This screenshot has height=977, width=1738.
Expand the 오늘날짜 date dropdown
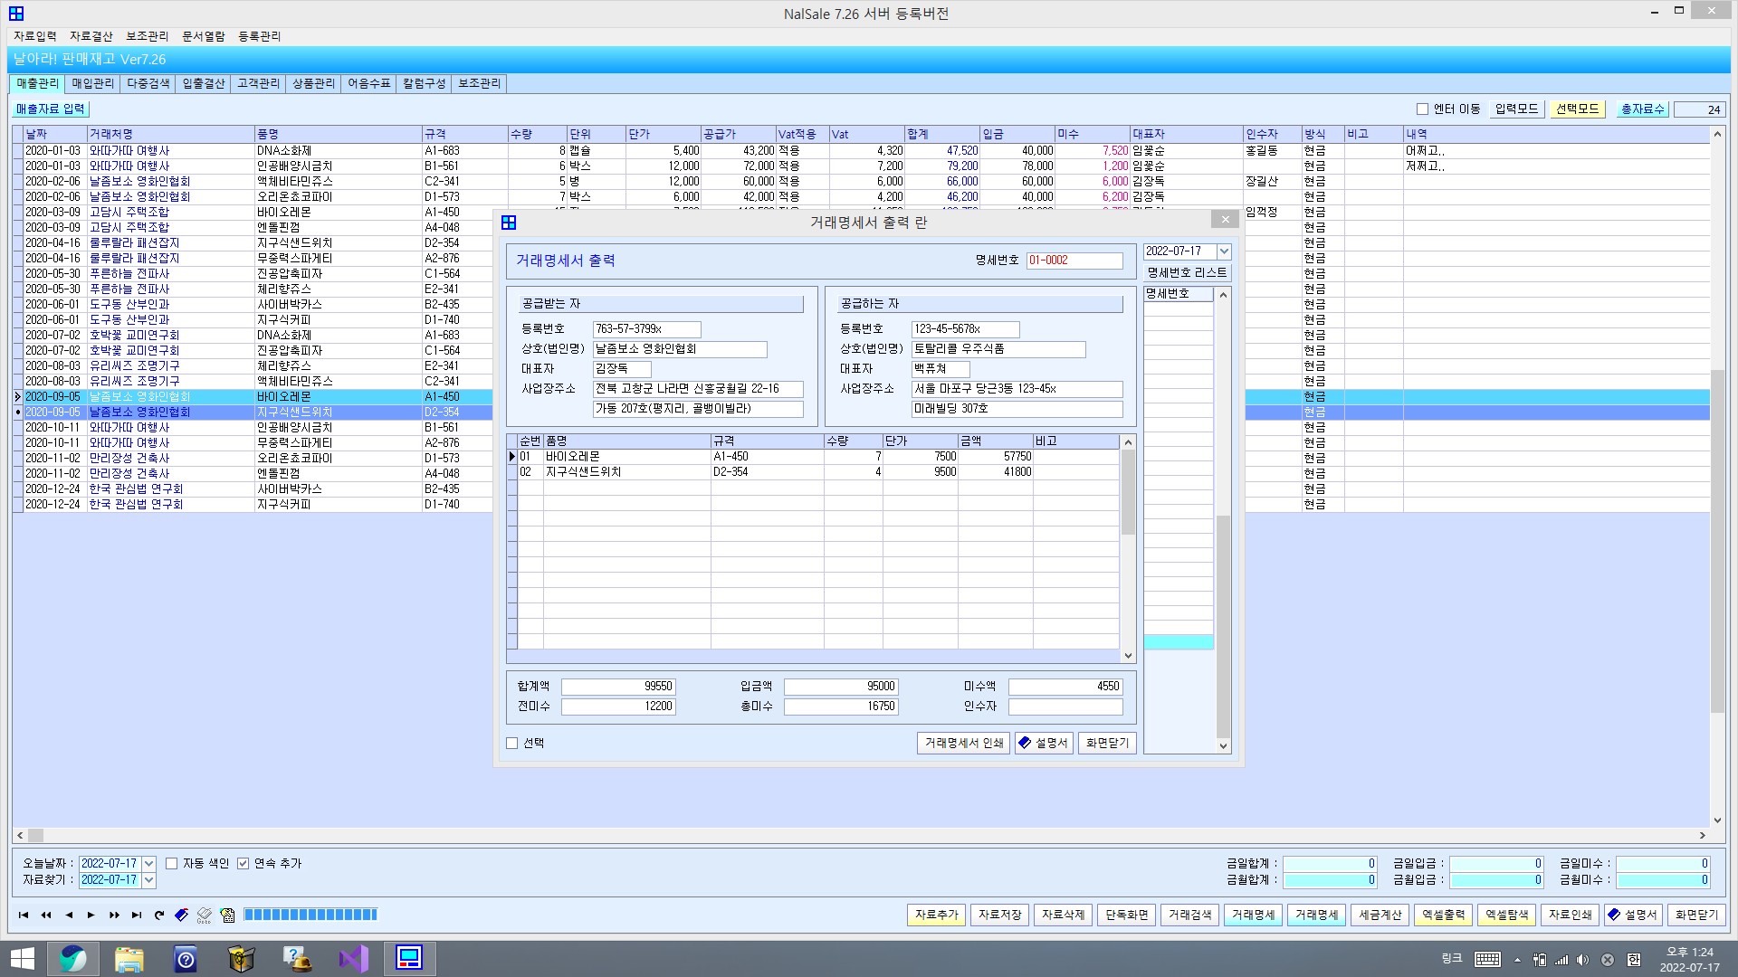pos(149,864)
